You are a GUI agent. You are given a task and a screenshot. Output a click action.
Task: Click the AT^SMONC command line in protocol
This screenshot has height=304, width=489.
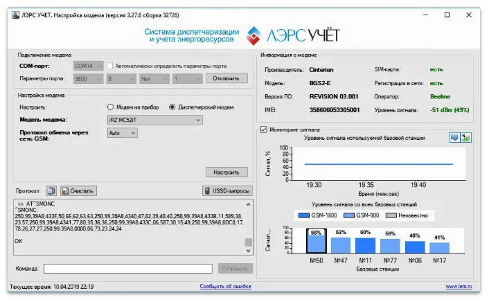click(36, 204)
